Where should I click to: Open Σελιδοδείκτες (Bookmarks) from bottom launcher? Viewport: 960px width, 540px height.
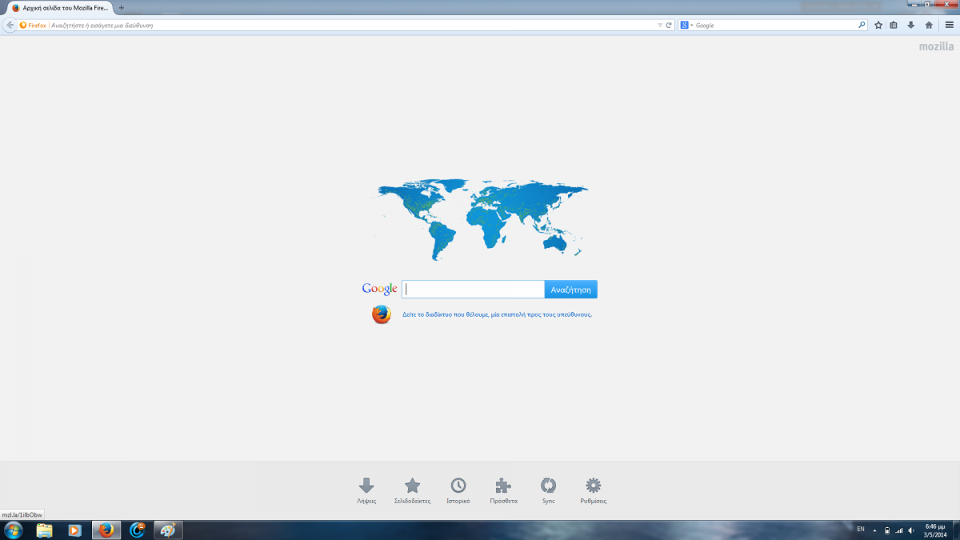click(412, 490)
